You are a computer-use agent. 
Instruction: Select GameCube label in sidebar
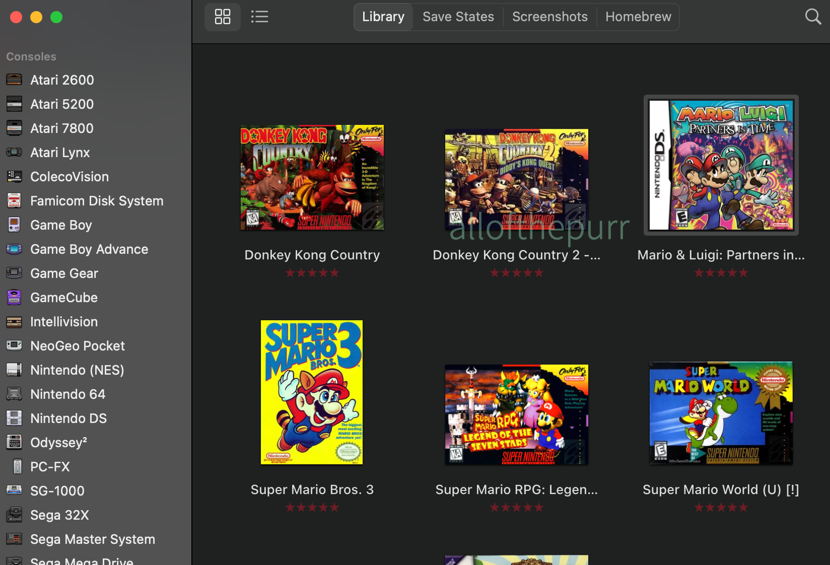click(64, 297)
